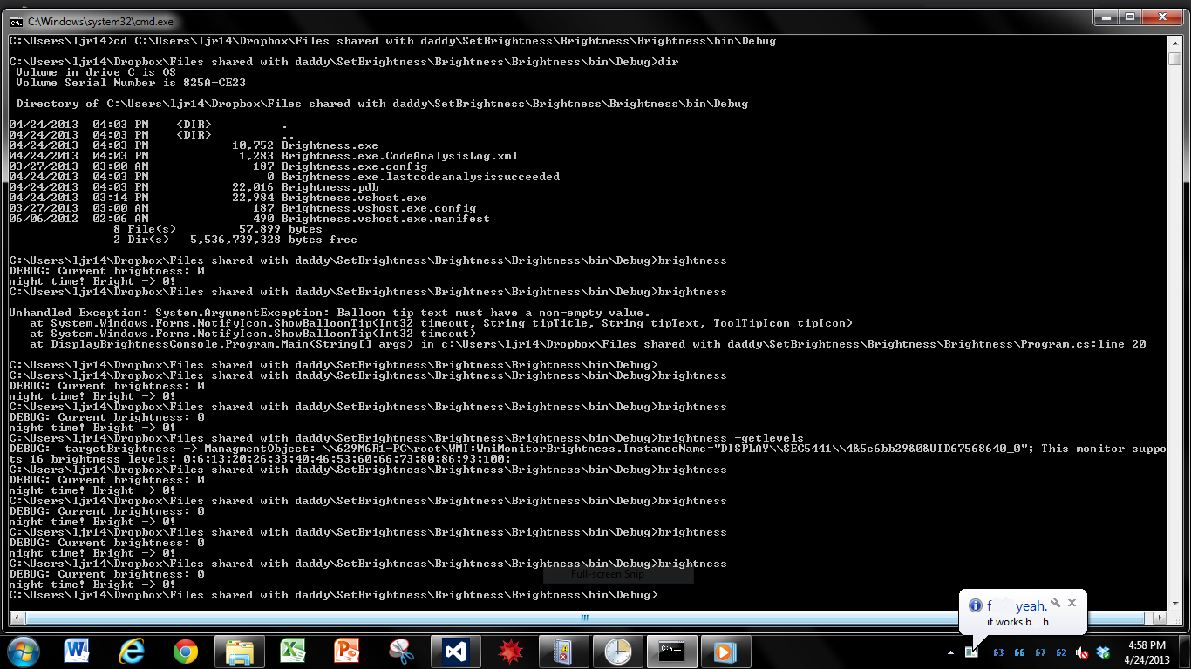Open Internet Explorer from the taskbar
1191x669 pixels.
[131, 651]
